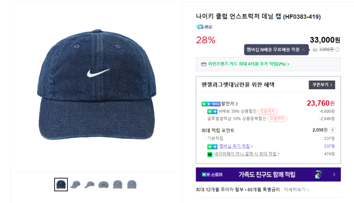
Task: Select the fourth back-view cap thumbnail
Action: tap(103, 184)
